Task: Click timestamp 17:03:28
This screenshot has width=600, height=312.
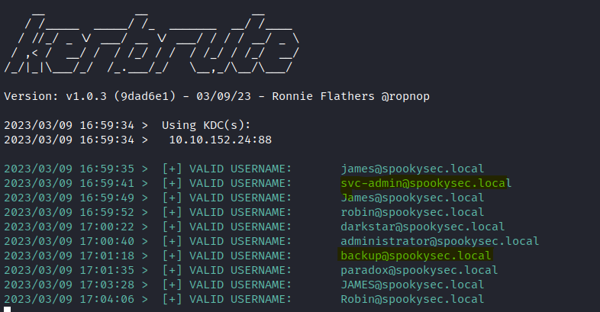Action: coord(107,285)
